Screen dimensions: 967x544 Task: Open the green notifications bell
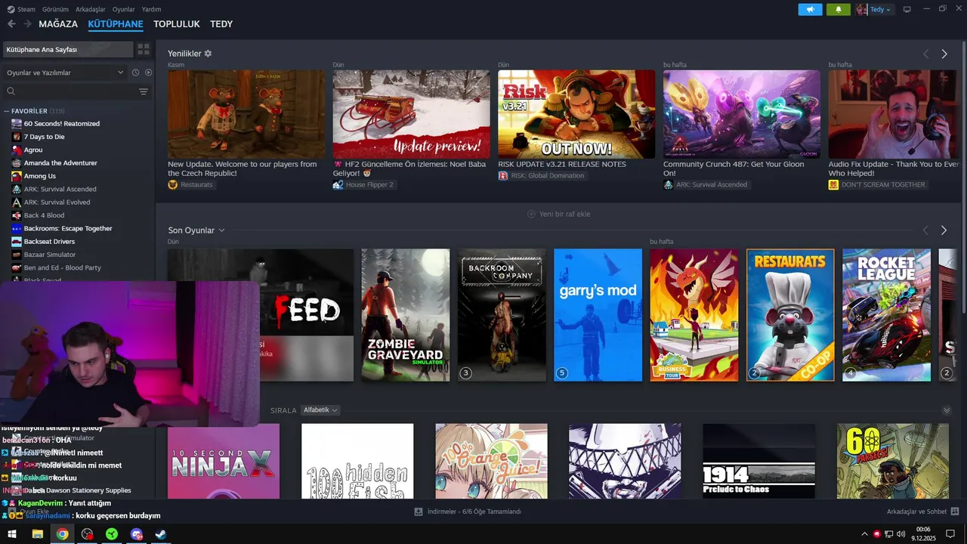point(838,9)
